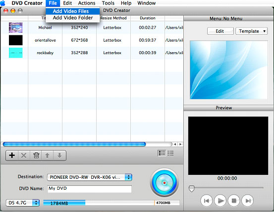This screenshot has width=274, height=212.
Task: Click the horizontal scrollbar blue thumb
Action: tap(74, 144)
